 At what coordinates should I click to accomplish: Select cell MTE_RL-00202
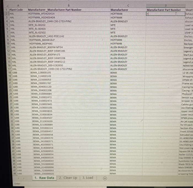click(69, 25)
